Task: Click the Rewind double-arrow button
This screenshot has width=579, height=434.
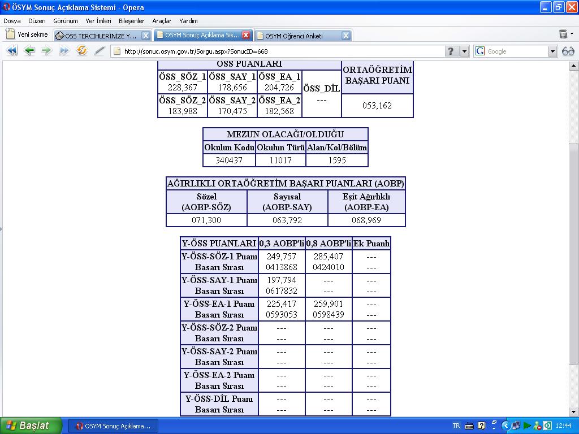Action: coord(11,51)
